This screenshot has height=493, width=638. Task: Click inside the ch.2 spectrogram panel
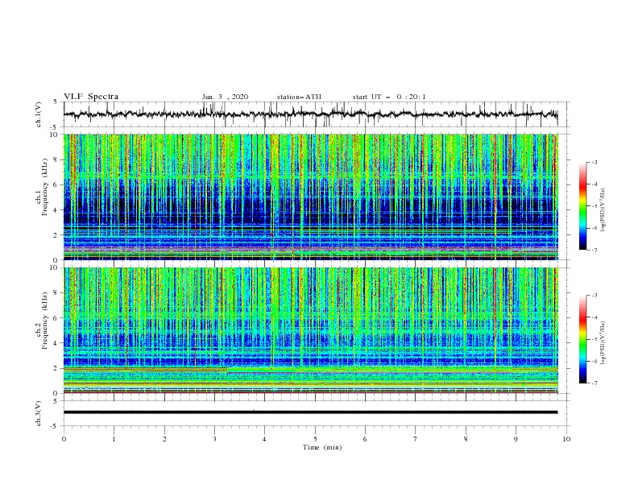click(311, 330)
